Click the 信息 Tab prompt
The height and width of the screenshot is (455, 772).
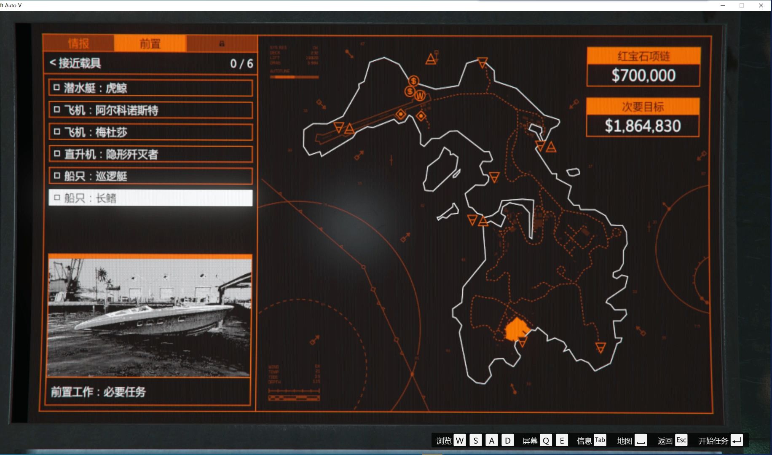pos(591,440)
